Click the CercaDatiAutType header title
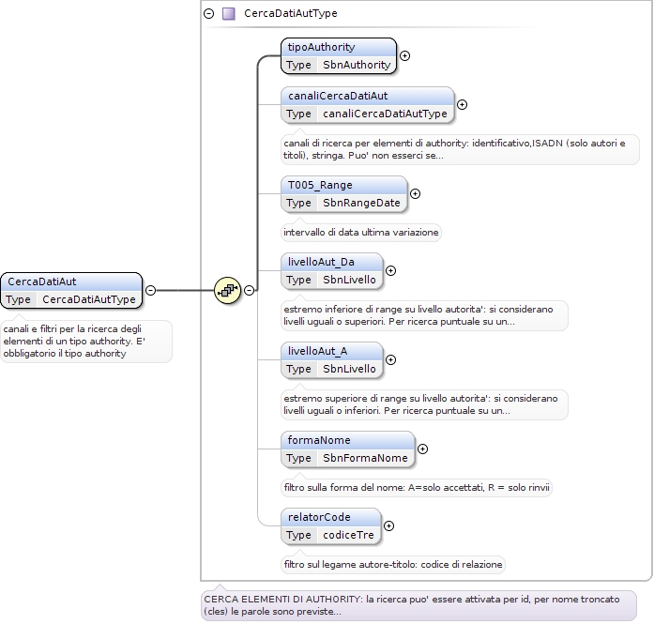The width and height of the screenshot is (654, 624). click(x=291, y=14)
